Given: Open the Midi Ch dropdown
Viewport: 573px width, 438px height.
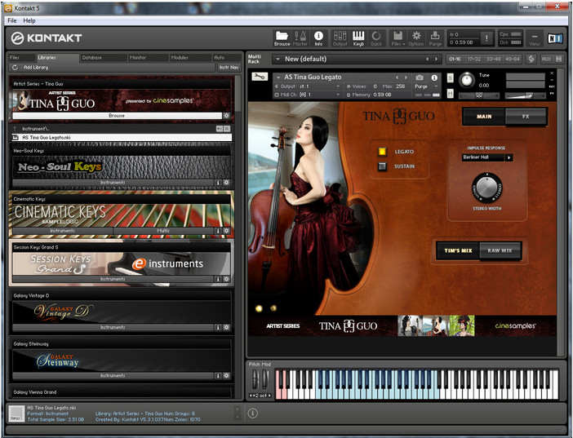Looking at the screenshot, I should pos(338,95).
